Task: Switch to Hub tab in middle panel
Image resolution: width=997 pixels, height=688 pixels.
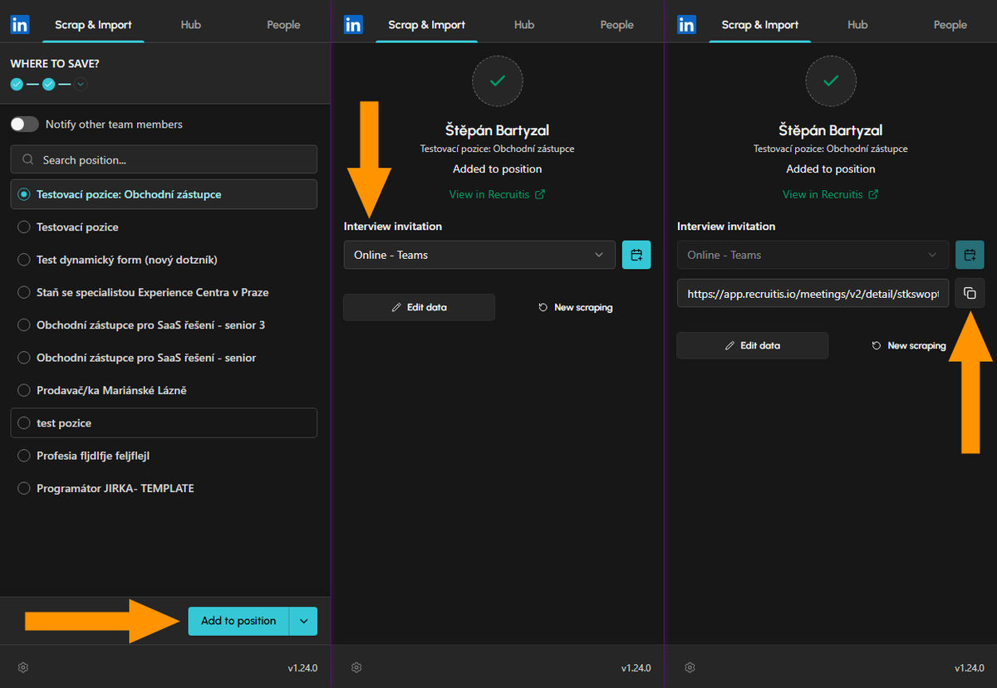Action: pyautogui.click(x=524, y=25)
